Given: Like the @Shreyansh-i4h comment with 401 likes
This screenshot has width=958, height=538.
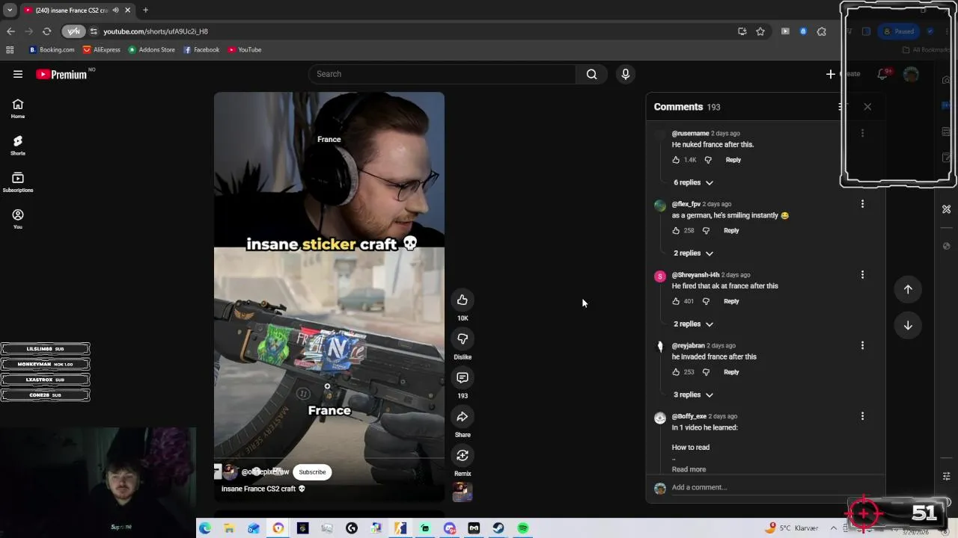Looking at the screenshot, I should pyautogui.click(x=676, y=301).
